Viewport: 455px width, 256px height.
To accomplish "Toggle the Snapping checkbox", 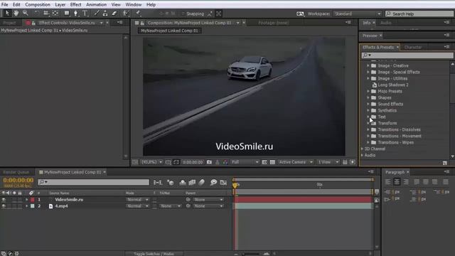I will [x=183, y=14].
